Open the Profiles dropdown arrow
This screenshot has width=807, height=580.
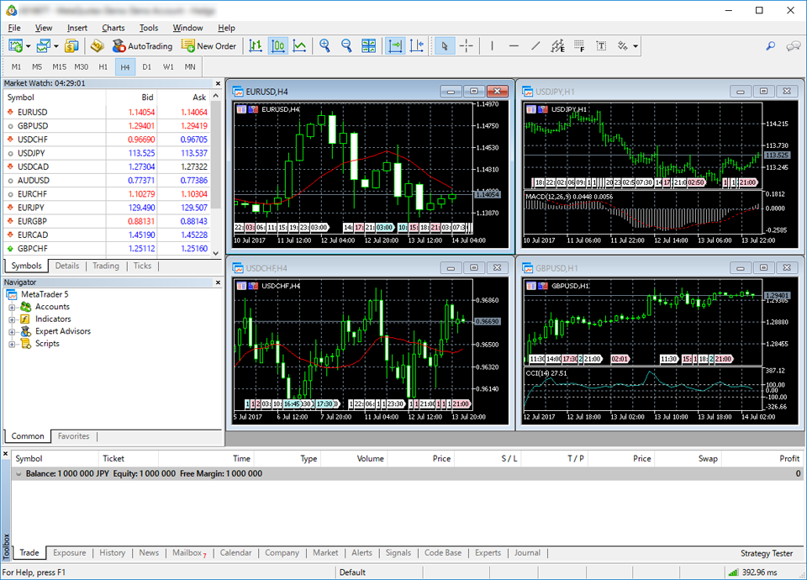(x=56, y=45)
